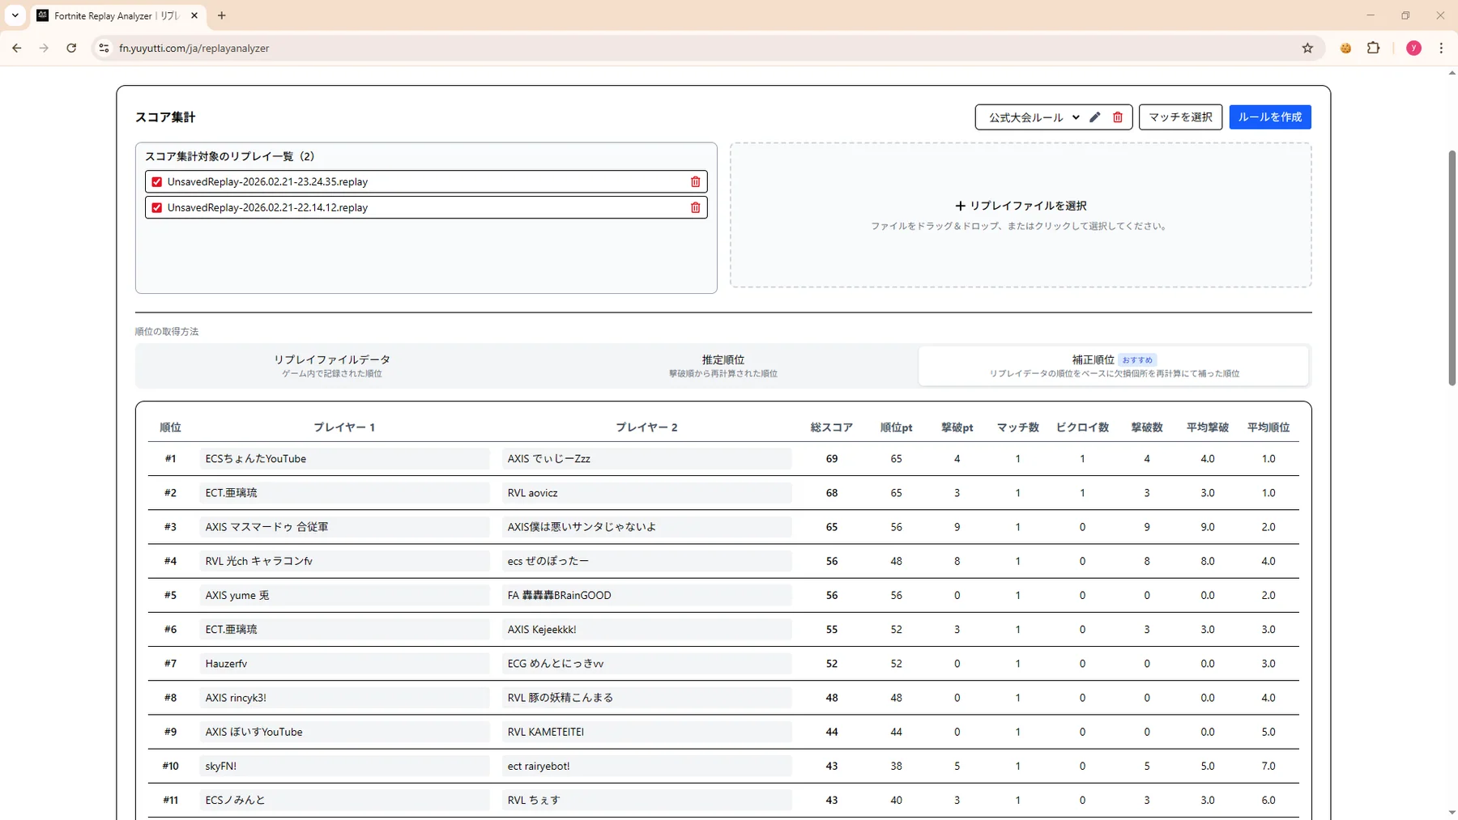The width and height of the screenshot is (1458, 820).
Task: Click the マッチを選択 button
Action: click(1180, 117)
